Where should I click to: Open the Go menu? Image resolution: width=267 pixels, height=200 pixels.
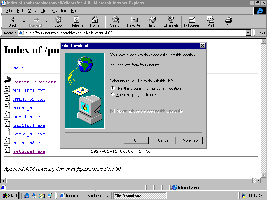tap(44, 11)
